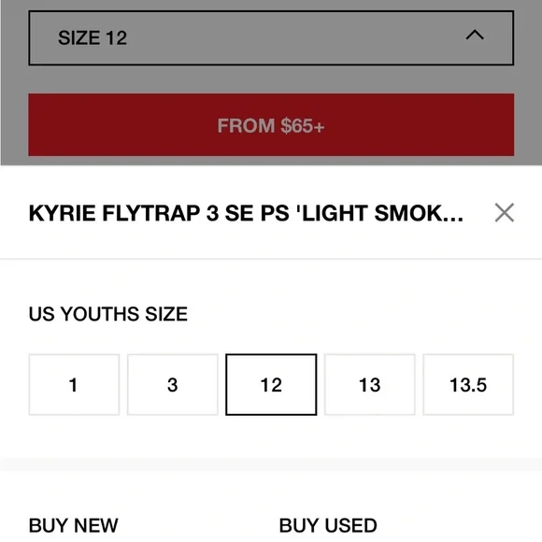Tap the number 12 in the size grid
The width and height of the screenshot is (542, 542).
click(x=271, y=385)
